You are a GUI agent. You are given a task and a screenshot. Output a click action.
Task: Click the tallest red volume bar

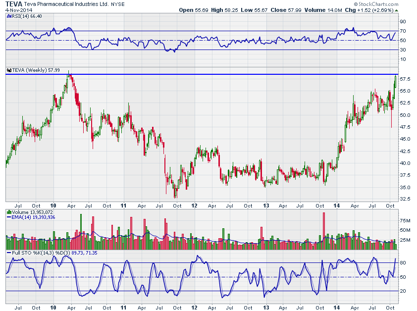(324, 227)
